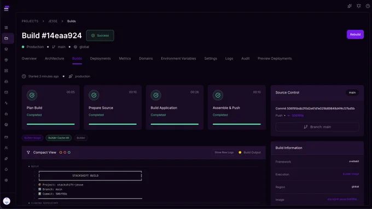Switch to the Overview tab

(x=29, y=59)
